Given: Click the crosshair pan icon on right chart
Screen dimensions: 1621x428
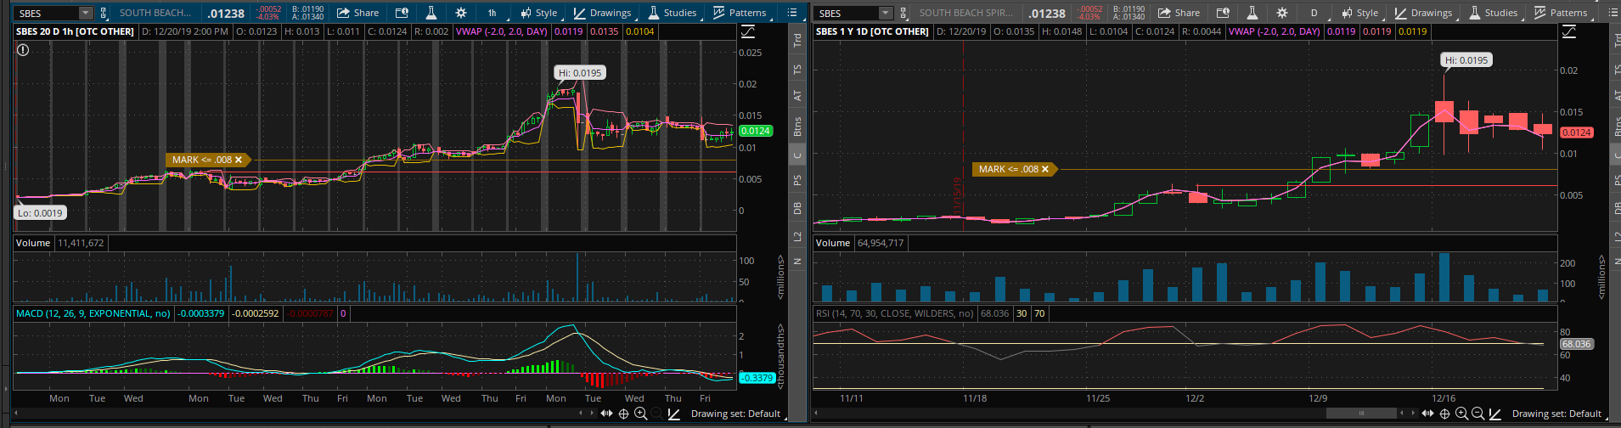Looking at the screenshot, I should pos(1444,414).
